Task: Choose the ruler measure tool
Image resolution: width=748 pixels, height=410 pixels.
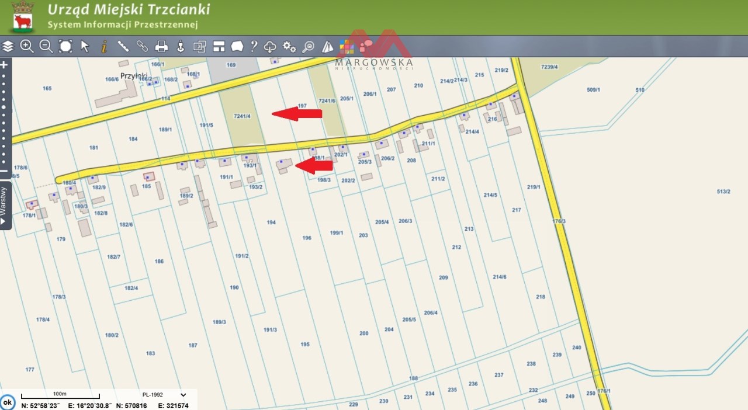Action: [x=123, y=47]
